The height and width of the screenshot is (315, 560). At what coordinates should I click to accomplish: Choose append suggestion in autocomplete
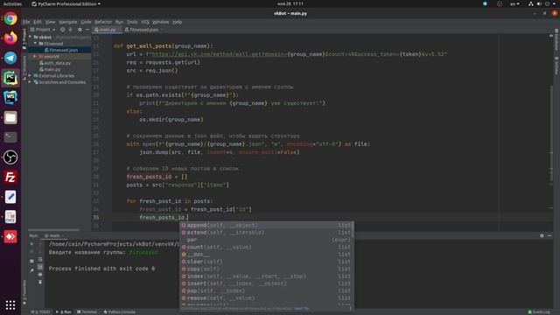pyautogui.click(x=266, y=225)
